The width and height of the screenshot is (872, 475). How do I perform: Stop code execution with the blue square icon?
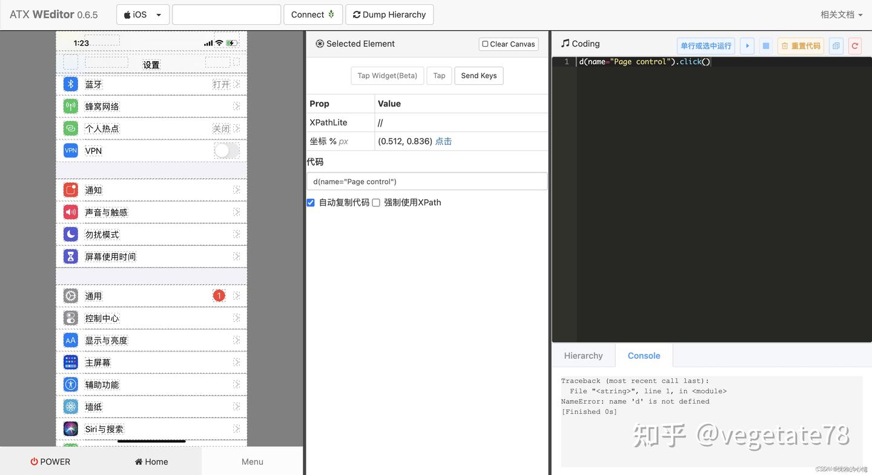pos(765,45)
